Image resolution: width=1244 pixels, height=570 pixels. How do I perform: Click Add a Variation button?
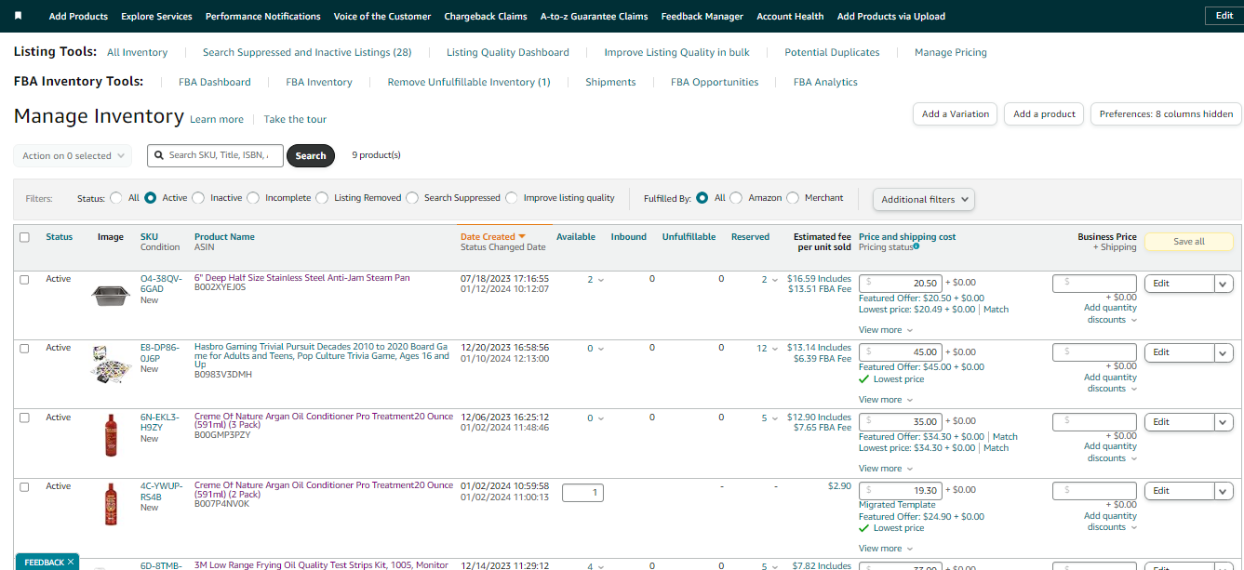tap(956, 113)
